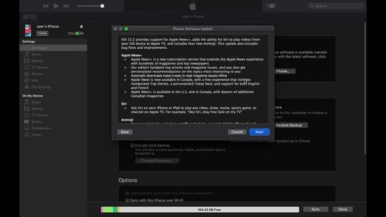Click the pink segment of storage bar
The image size is (386, 217).
click(x=102, y=210)
